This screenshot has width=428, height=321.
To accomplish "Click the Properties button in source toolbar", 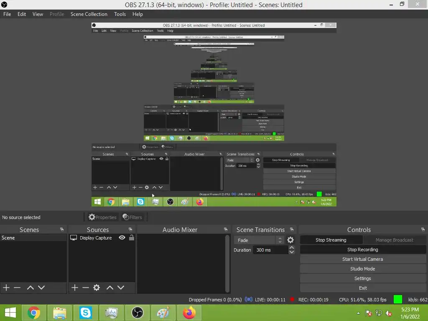I will [x=102, y=217].
